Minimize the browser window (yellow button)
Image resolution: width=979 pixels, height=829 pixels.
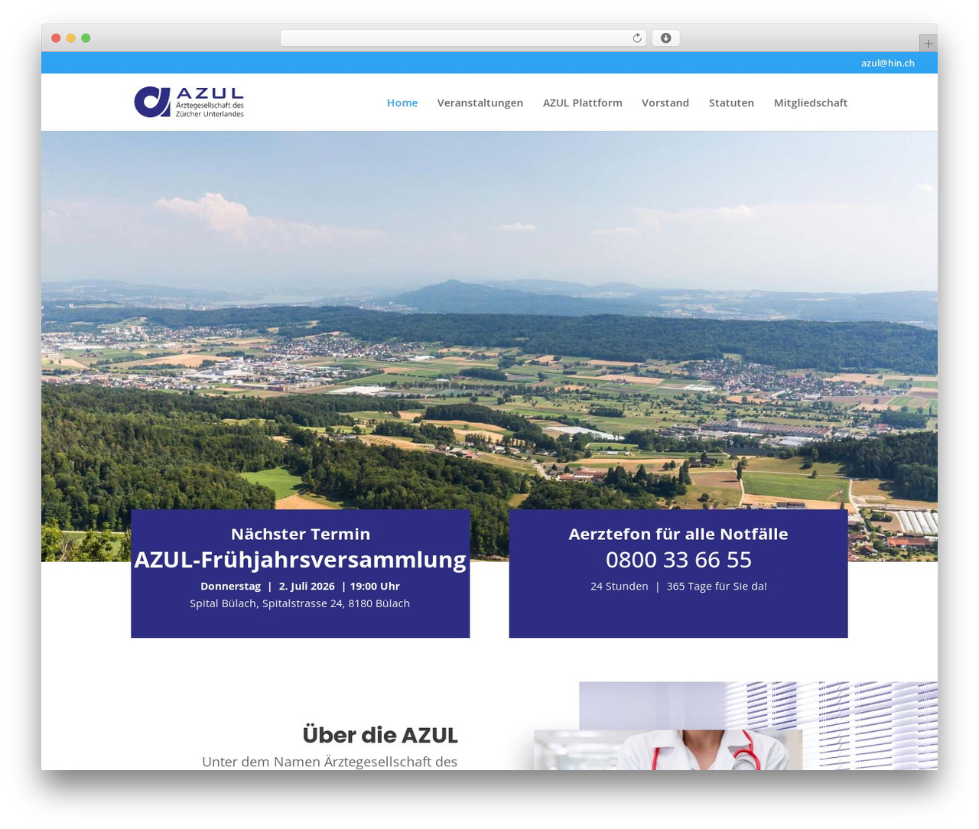[70, 38]
